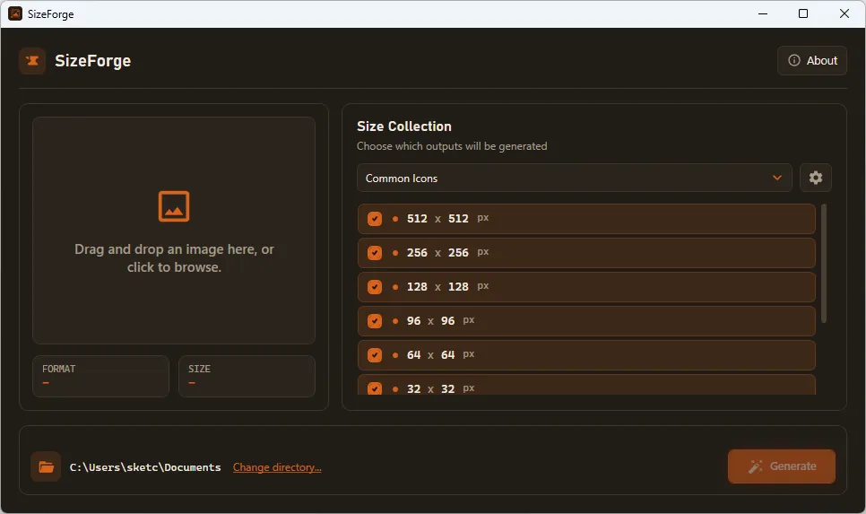Viewport: 866px width, 514px height.
Task: Uncheck the 128 x 128 size
Action: (375, 287)
